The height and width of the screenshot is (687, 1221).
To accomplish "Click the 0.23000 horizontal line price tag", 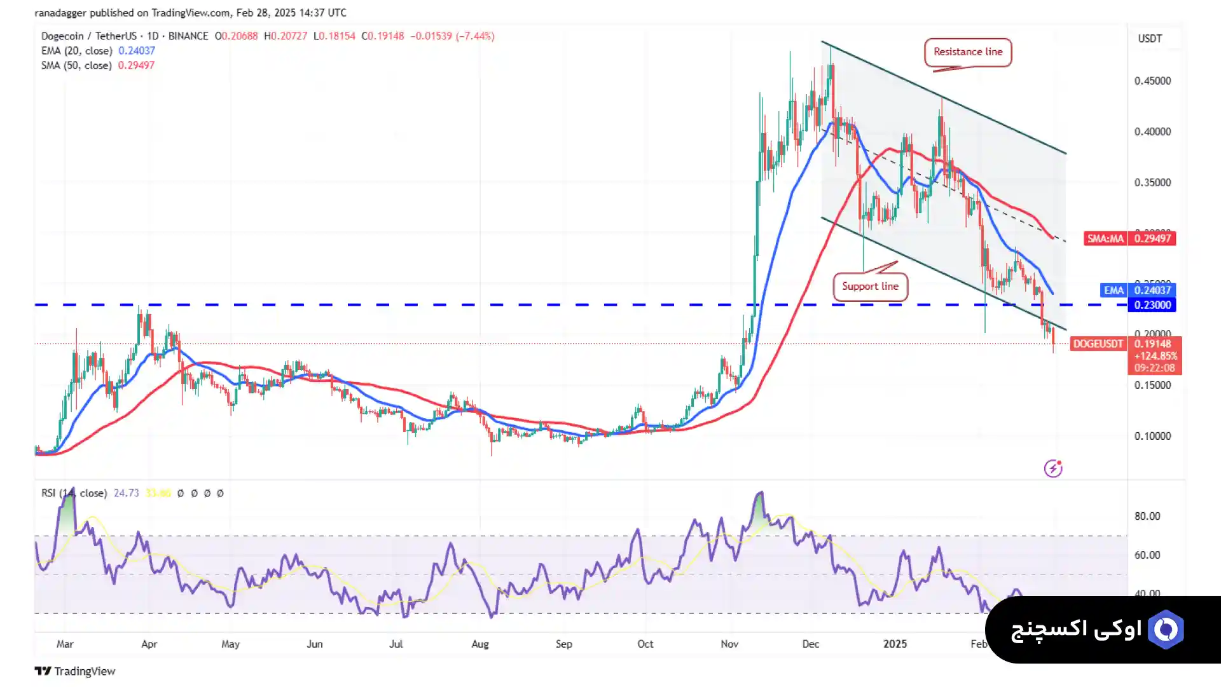I will tap(1152, 305).
